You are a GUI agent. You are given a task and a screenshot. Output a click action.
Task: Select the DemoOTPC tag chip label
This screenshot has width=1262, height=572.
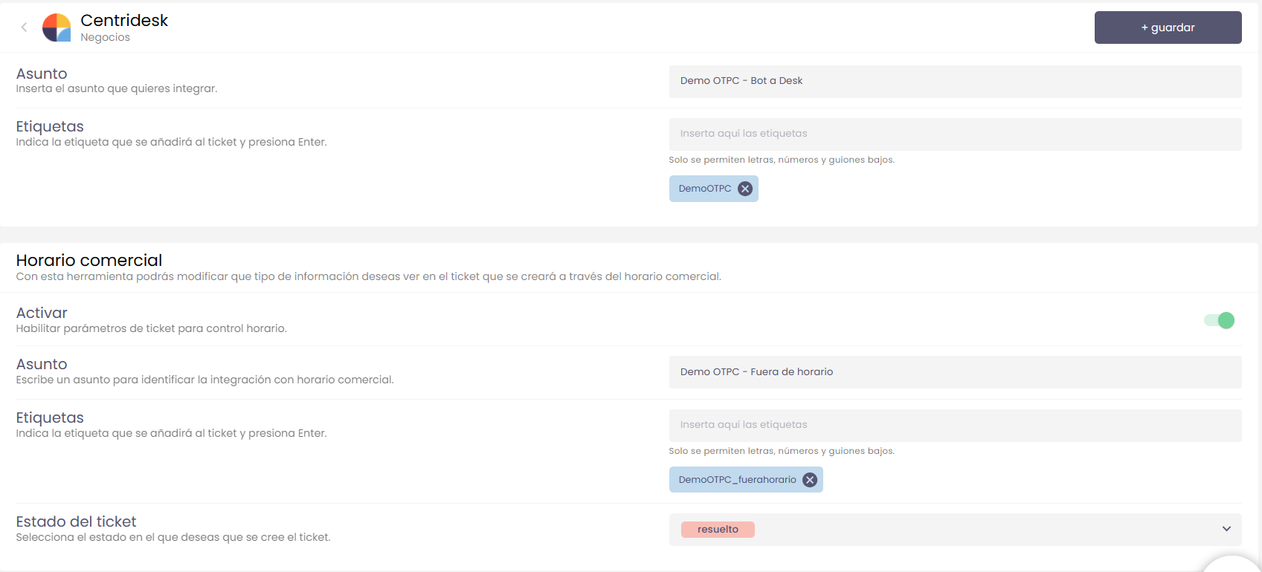pyautogui.click(x=704, y=189)
